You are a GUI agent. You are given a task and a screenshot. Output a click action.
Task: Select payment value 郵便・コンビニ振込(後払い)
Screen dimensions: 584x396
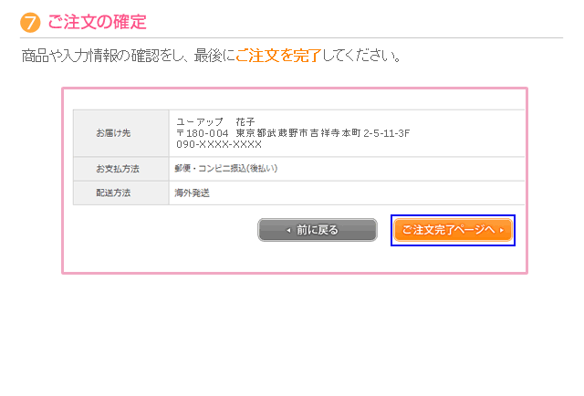pyautogui.click(x=226, y=169)
